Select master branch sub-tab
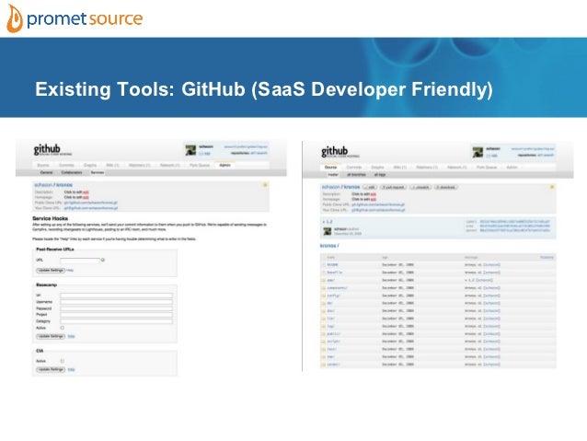Screen dimensions: 587x441 (x=333, y=175)
